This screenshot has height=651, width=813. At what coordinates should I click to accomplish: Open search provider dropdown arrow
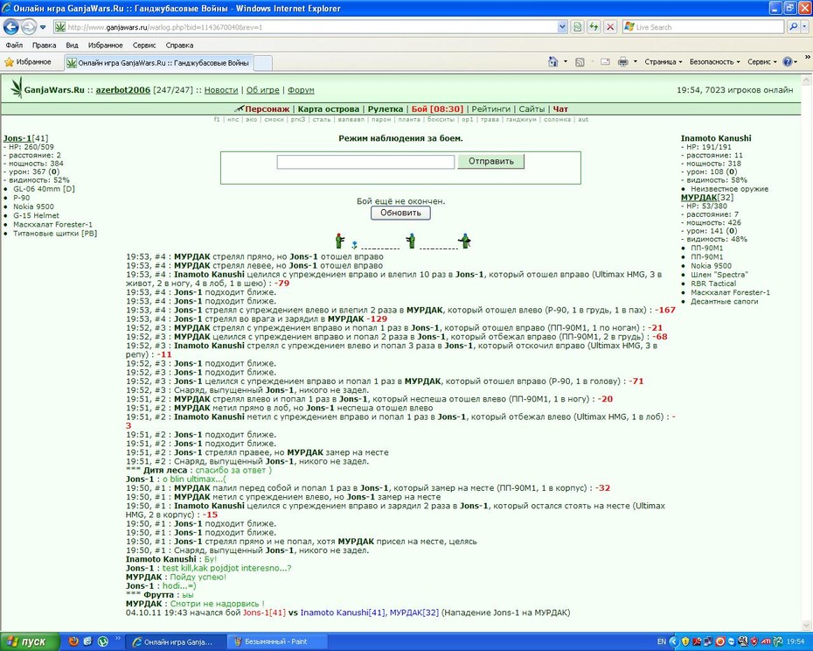pyautogui.click(x=805, y=26)
